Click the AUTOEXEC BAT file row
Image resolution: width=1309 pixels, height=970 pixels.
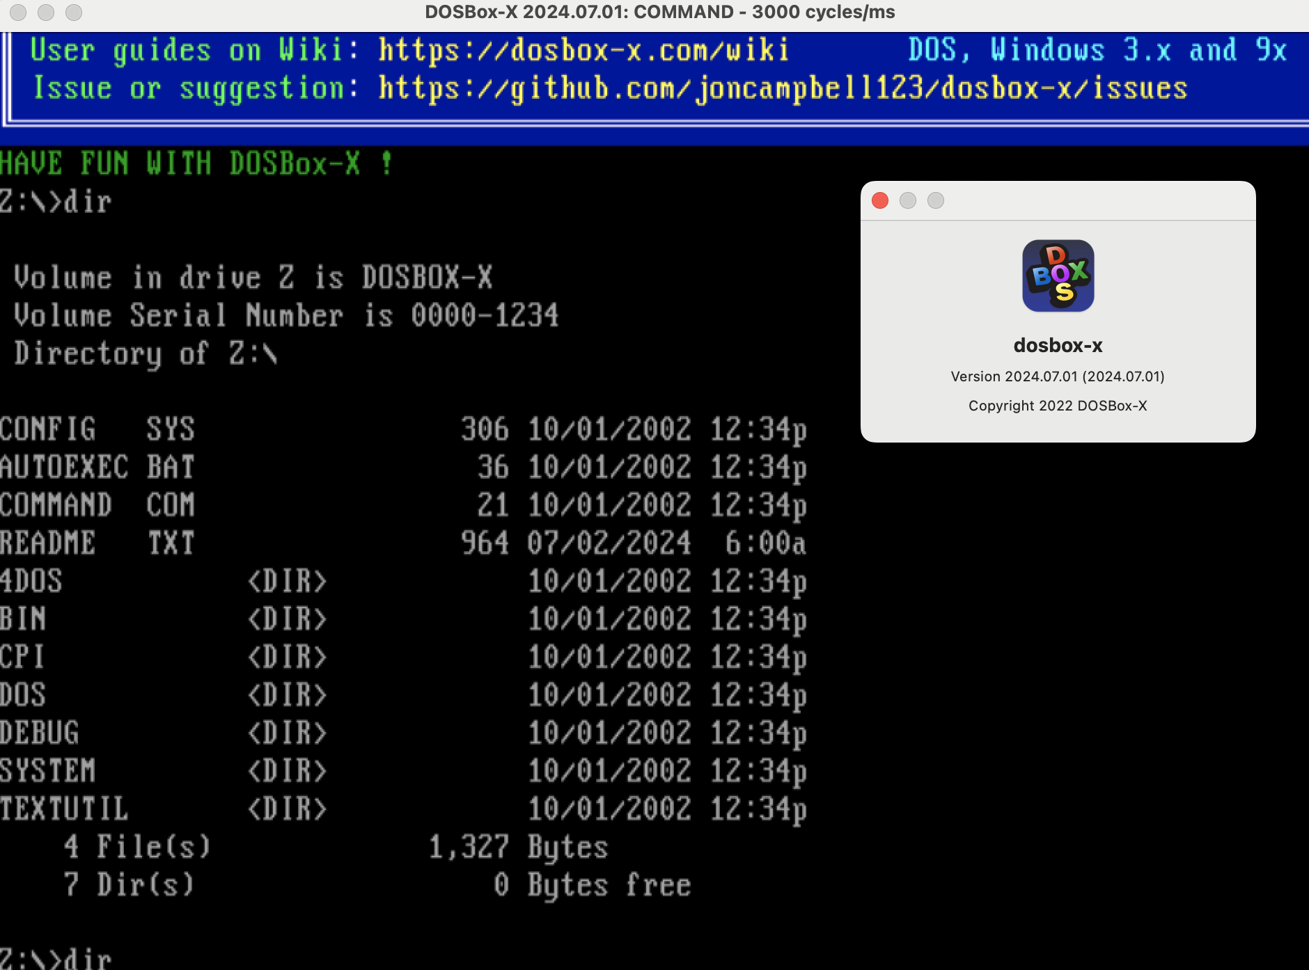(403, 467)
